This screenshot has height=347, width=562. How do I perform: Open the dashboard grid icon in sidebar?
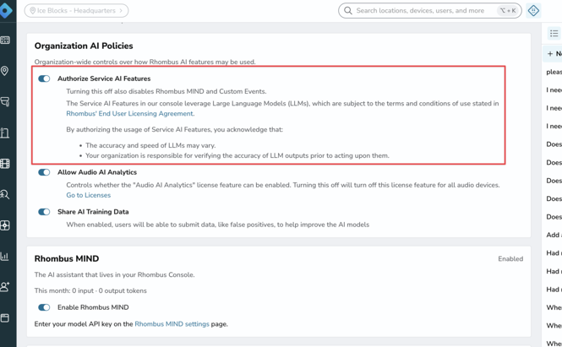click(x=5, y=41)
